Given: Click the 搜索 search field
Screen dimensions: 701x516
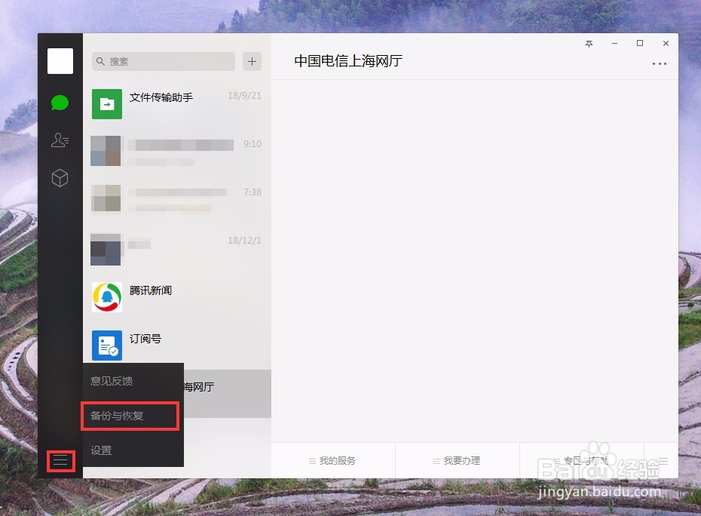Looking at the screenshot, I should (x=163, y=61).
